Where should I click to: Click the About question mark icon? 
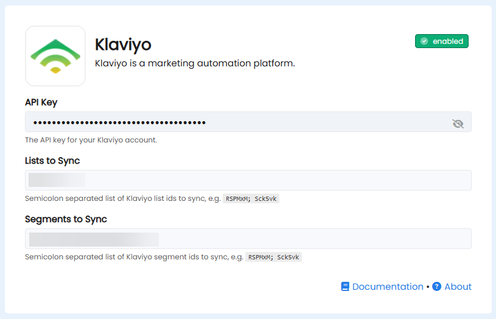pos(436,286)
